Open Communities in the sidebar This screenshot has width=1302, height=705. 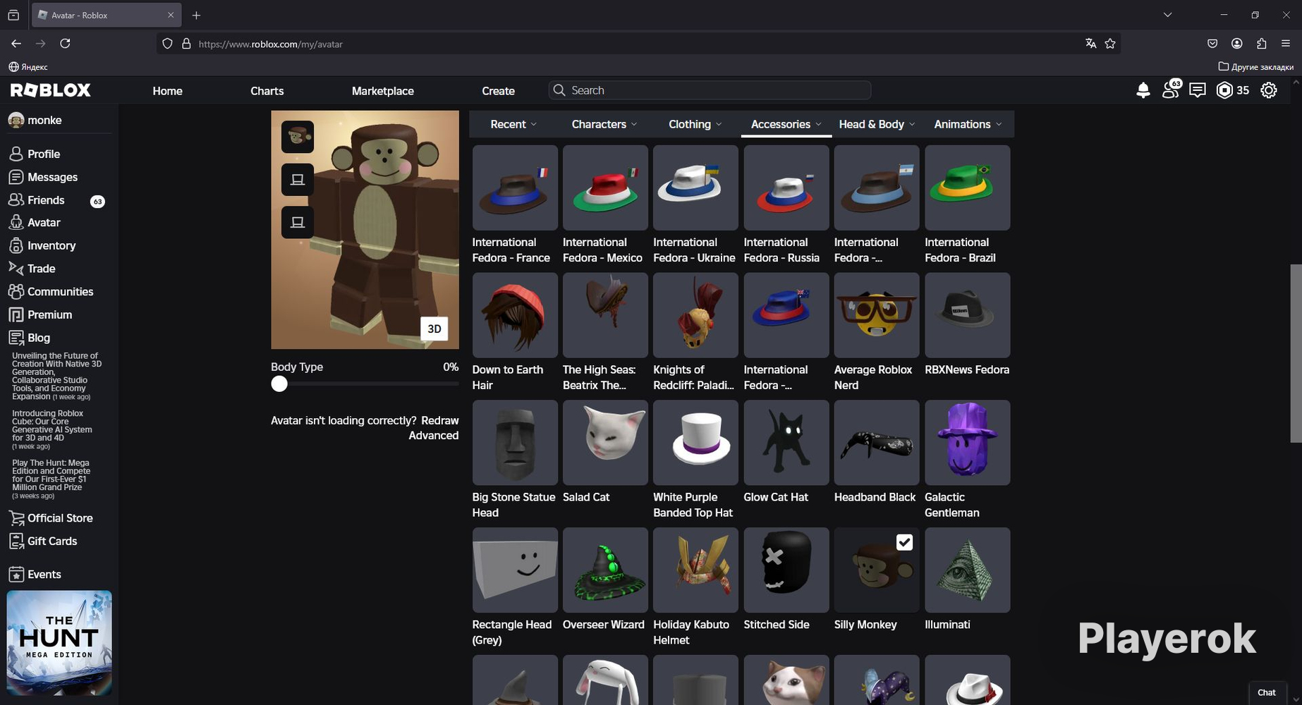click(51, 292)
